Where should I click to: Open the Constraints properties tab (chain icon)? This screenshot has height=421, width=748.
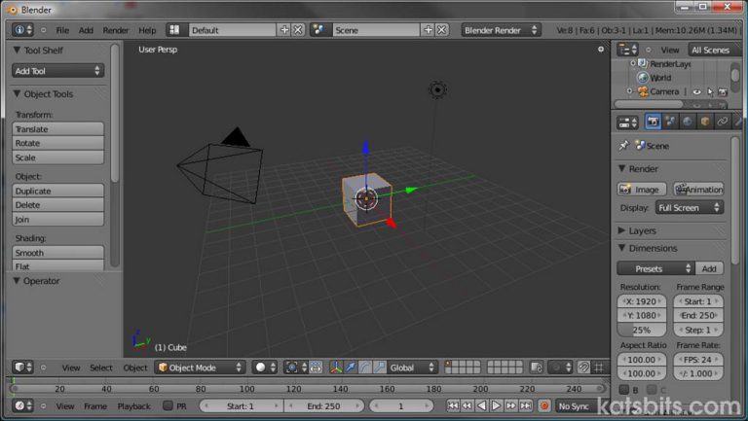[x=722, y=122]
